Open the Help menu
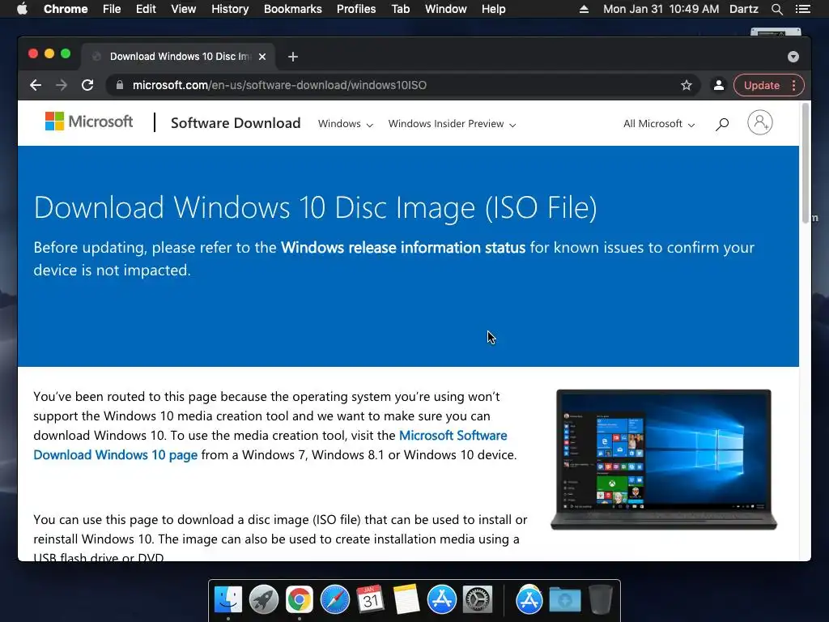Image resolution: width=829 pixels, height=622 pixels. tap(493, 9)
